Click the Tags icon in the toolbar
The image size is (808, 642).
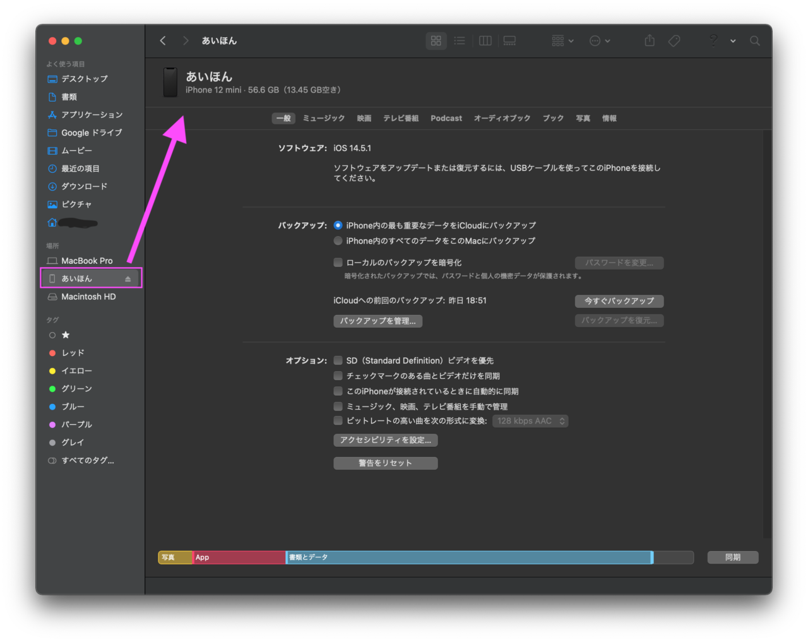tap(674, 40)
